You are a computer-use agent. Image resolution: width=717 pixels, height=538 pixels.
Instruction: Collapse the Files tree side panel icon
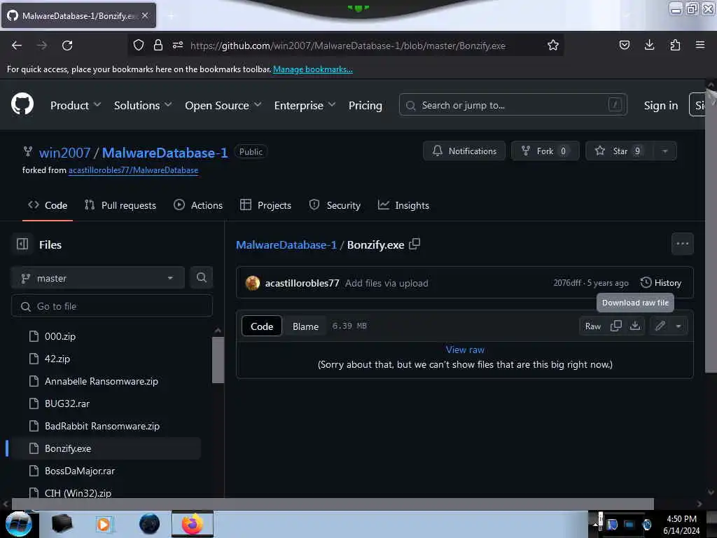[22, 244]
